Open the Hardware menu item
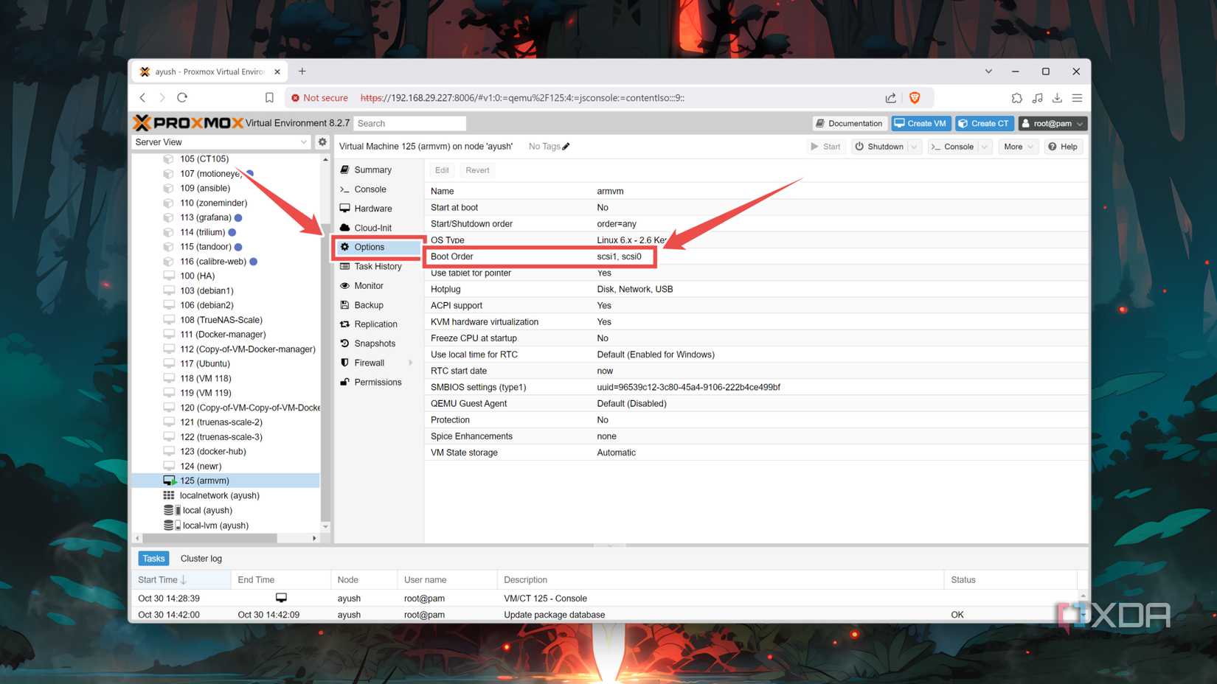Image resolution: width=1217 pixels, height=684 pixels. click(x=372, y=209)
